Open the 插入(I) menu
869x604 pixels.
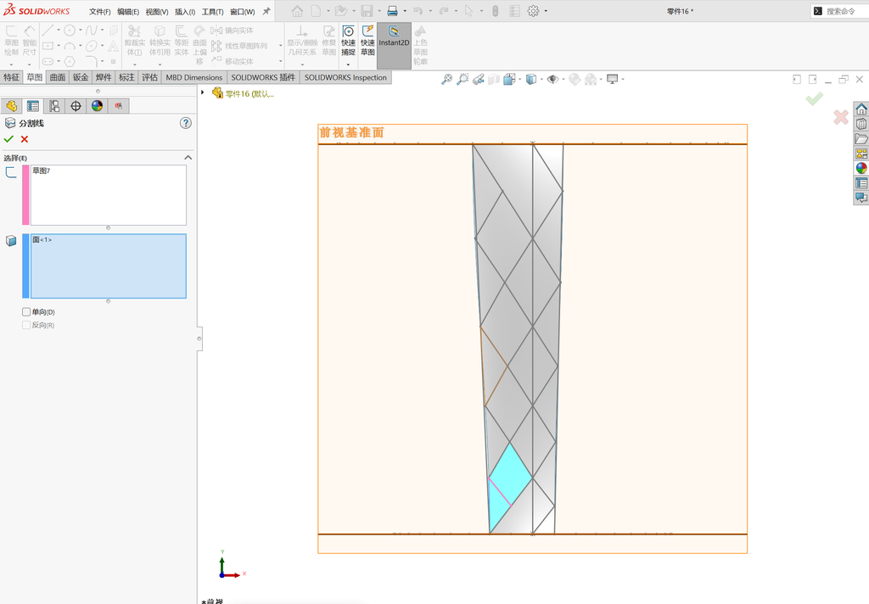click(x=185, y=12)
